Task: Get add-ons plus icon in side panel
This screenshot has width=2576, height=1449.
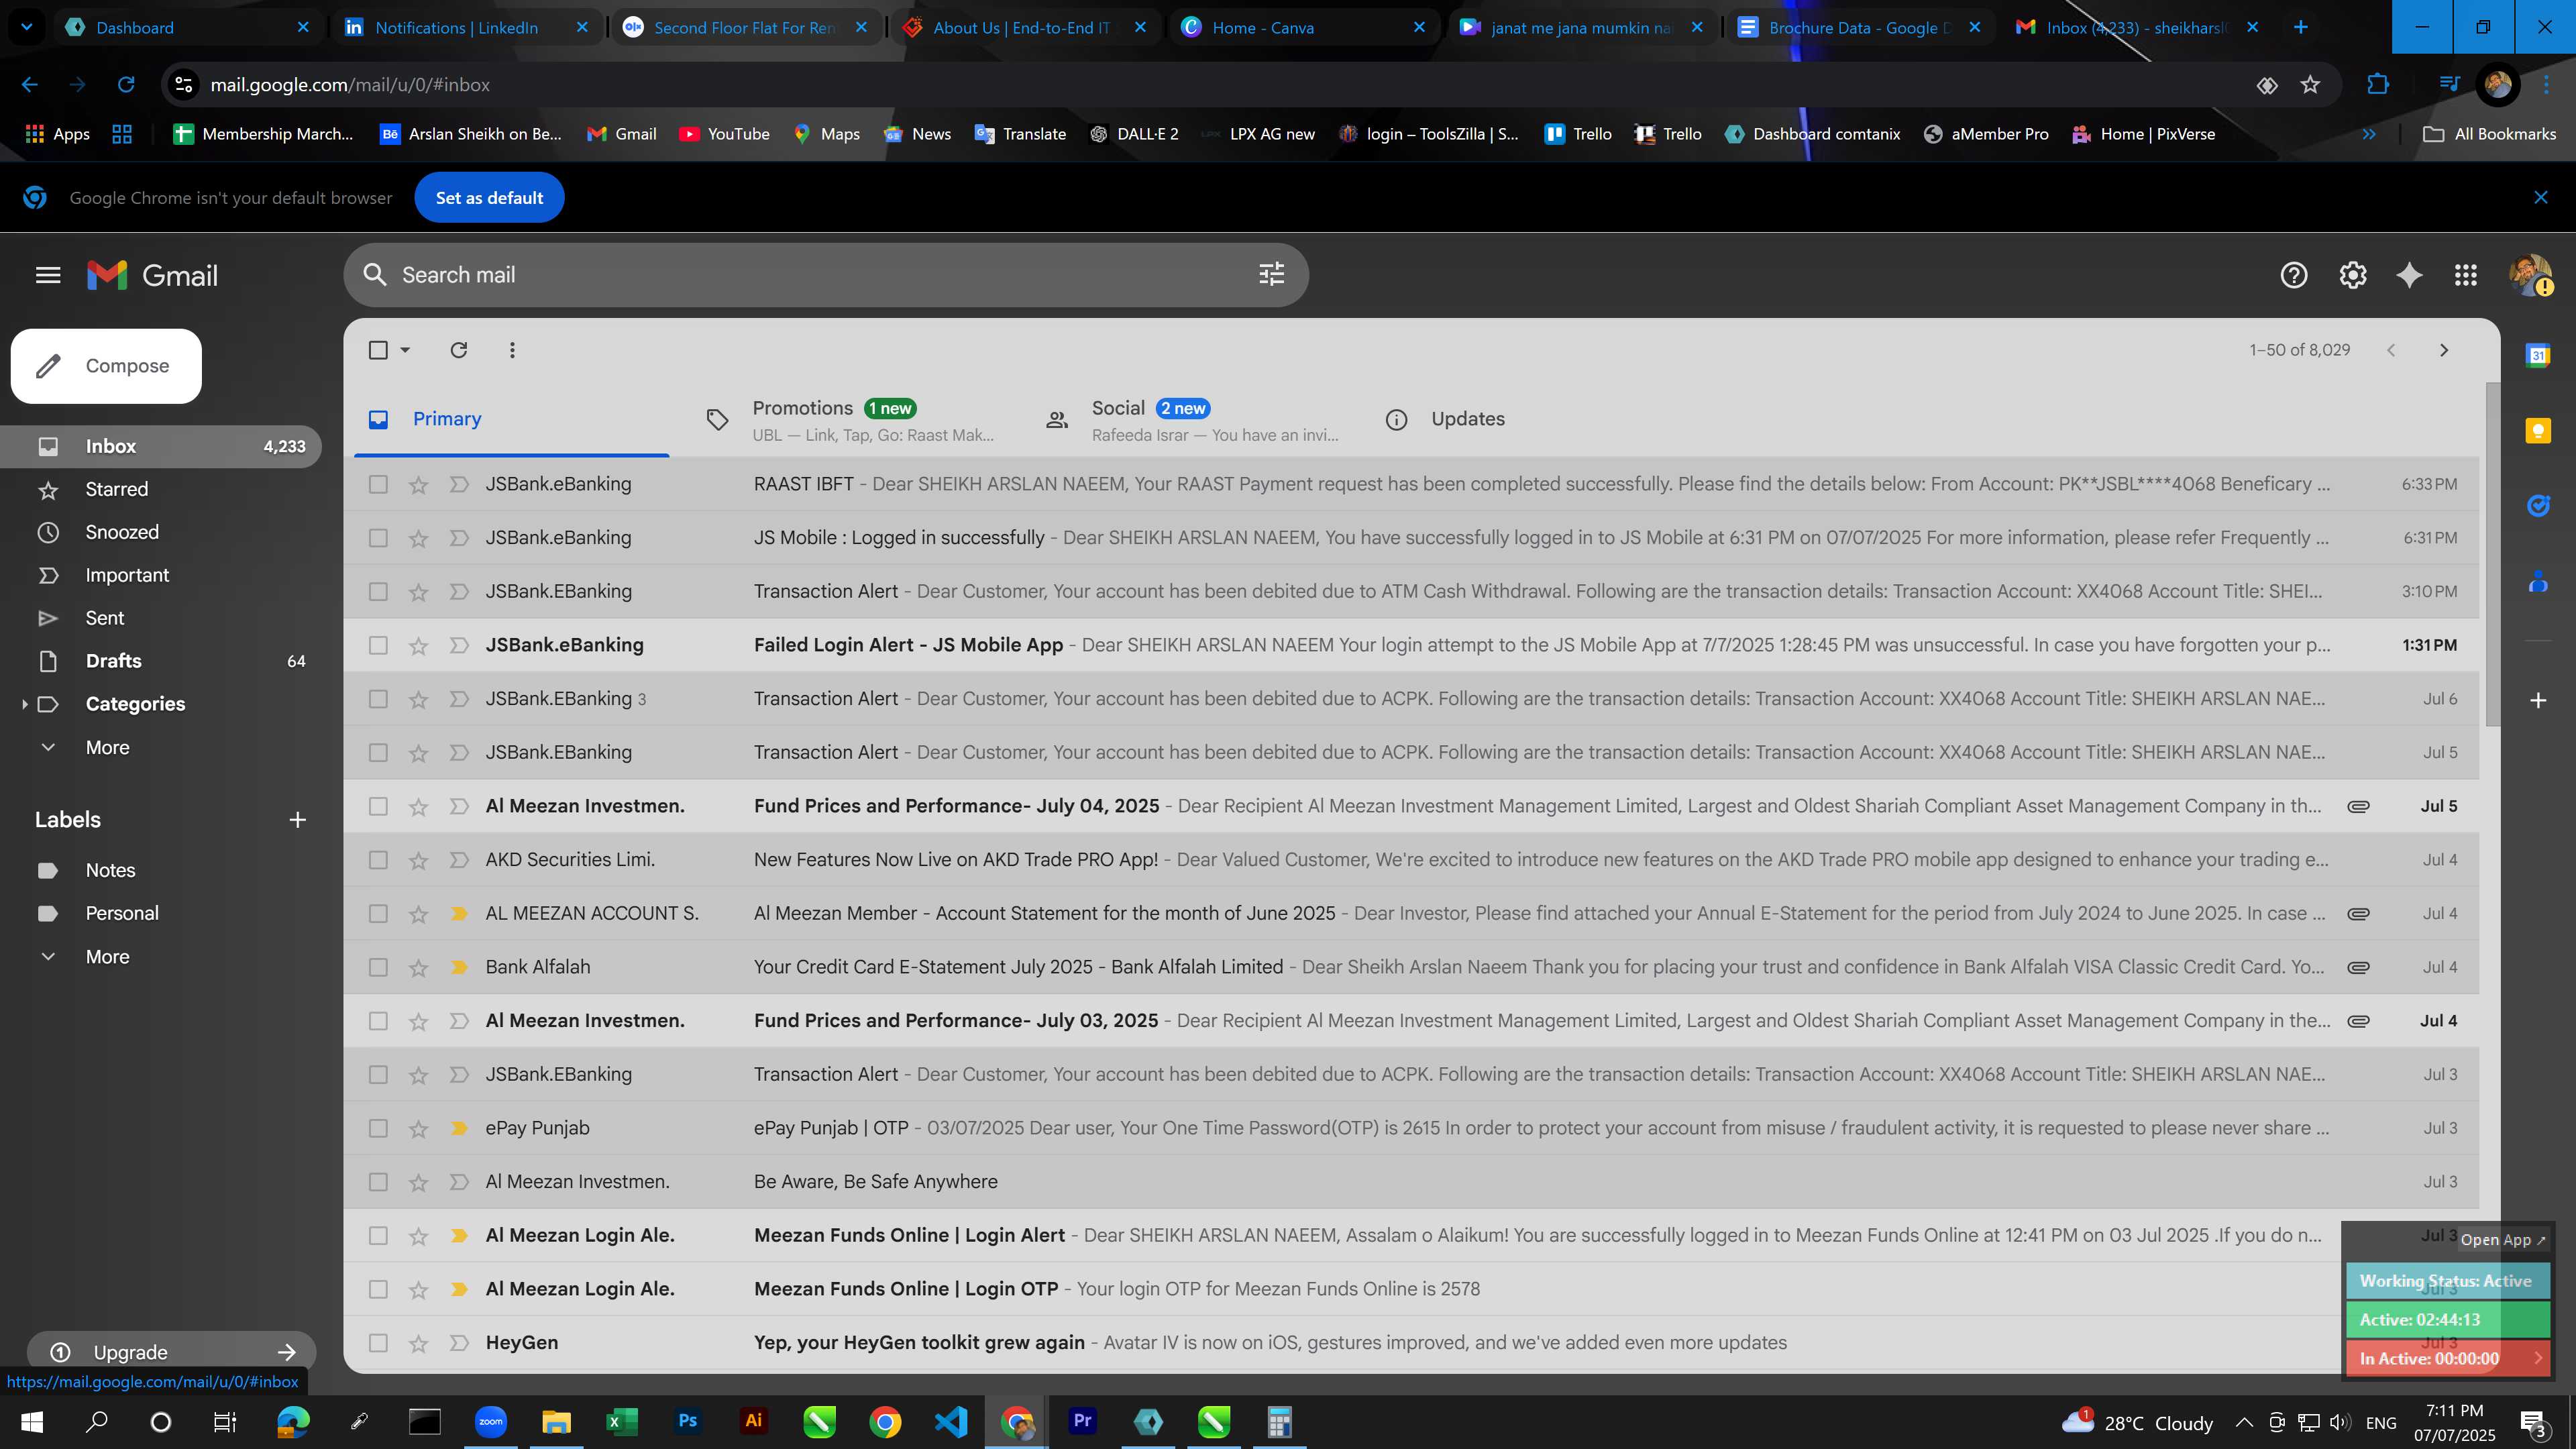Action: 2538,700
